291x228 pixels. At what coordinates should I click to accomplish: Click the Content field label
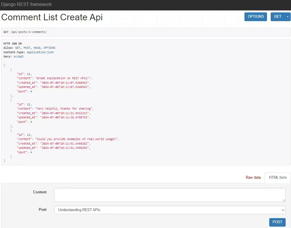40,192
